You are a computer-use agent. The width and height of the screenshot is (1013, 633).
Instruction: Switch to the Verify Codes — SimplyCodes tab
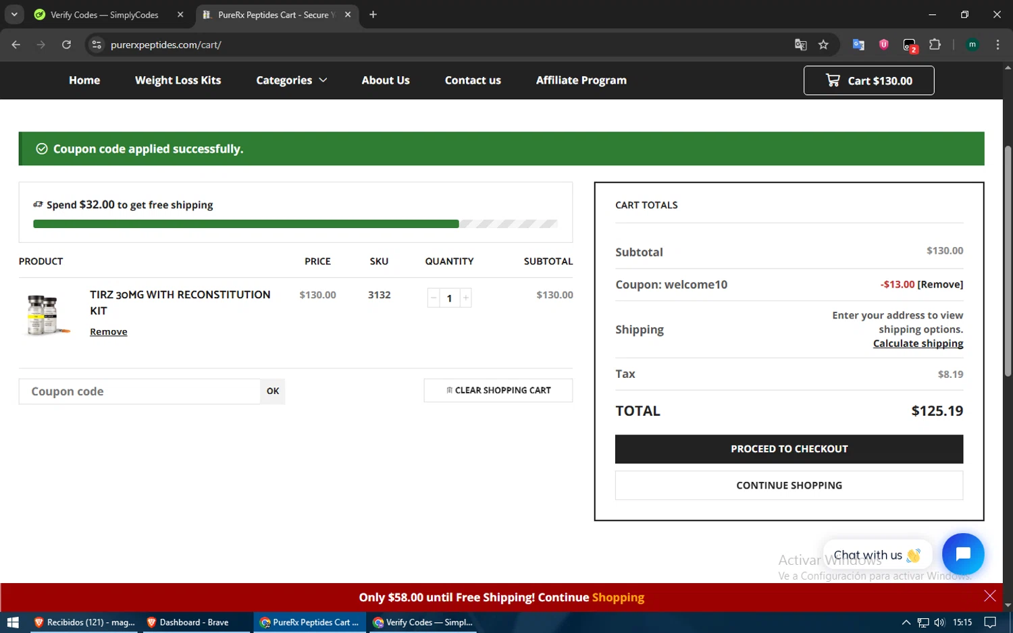coord(104,14)
